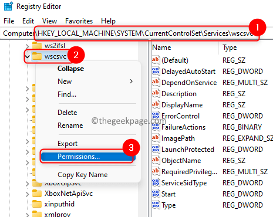Screen dimensions: 273x217
Task: Expand the ws2ifsl tree node
Action: pyautogui.click(x=28, y=46)
